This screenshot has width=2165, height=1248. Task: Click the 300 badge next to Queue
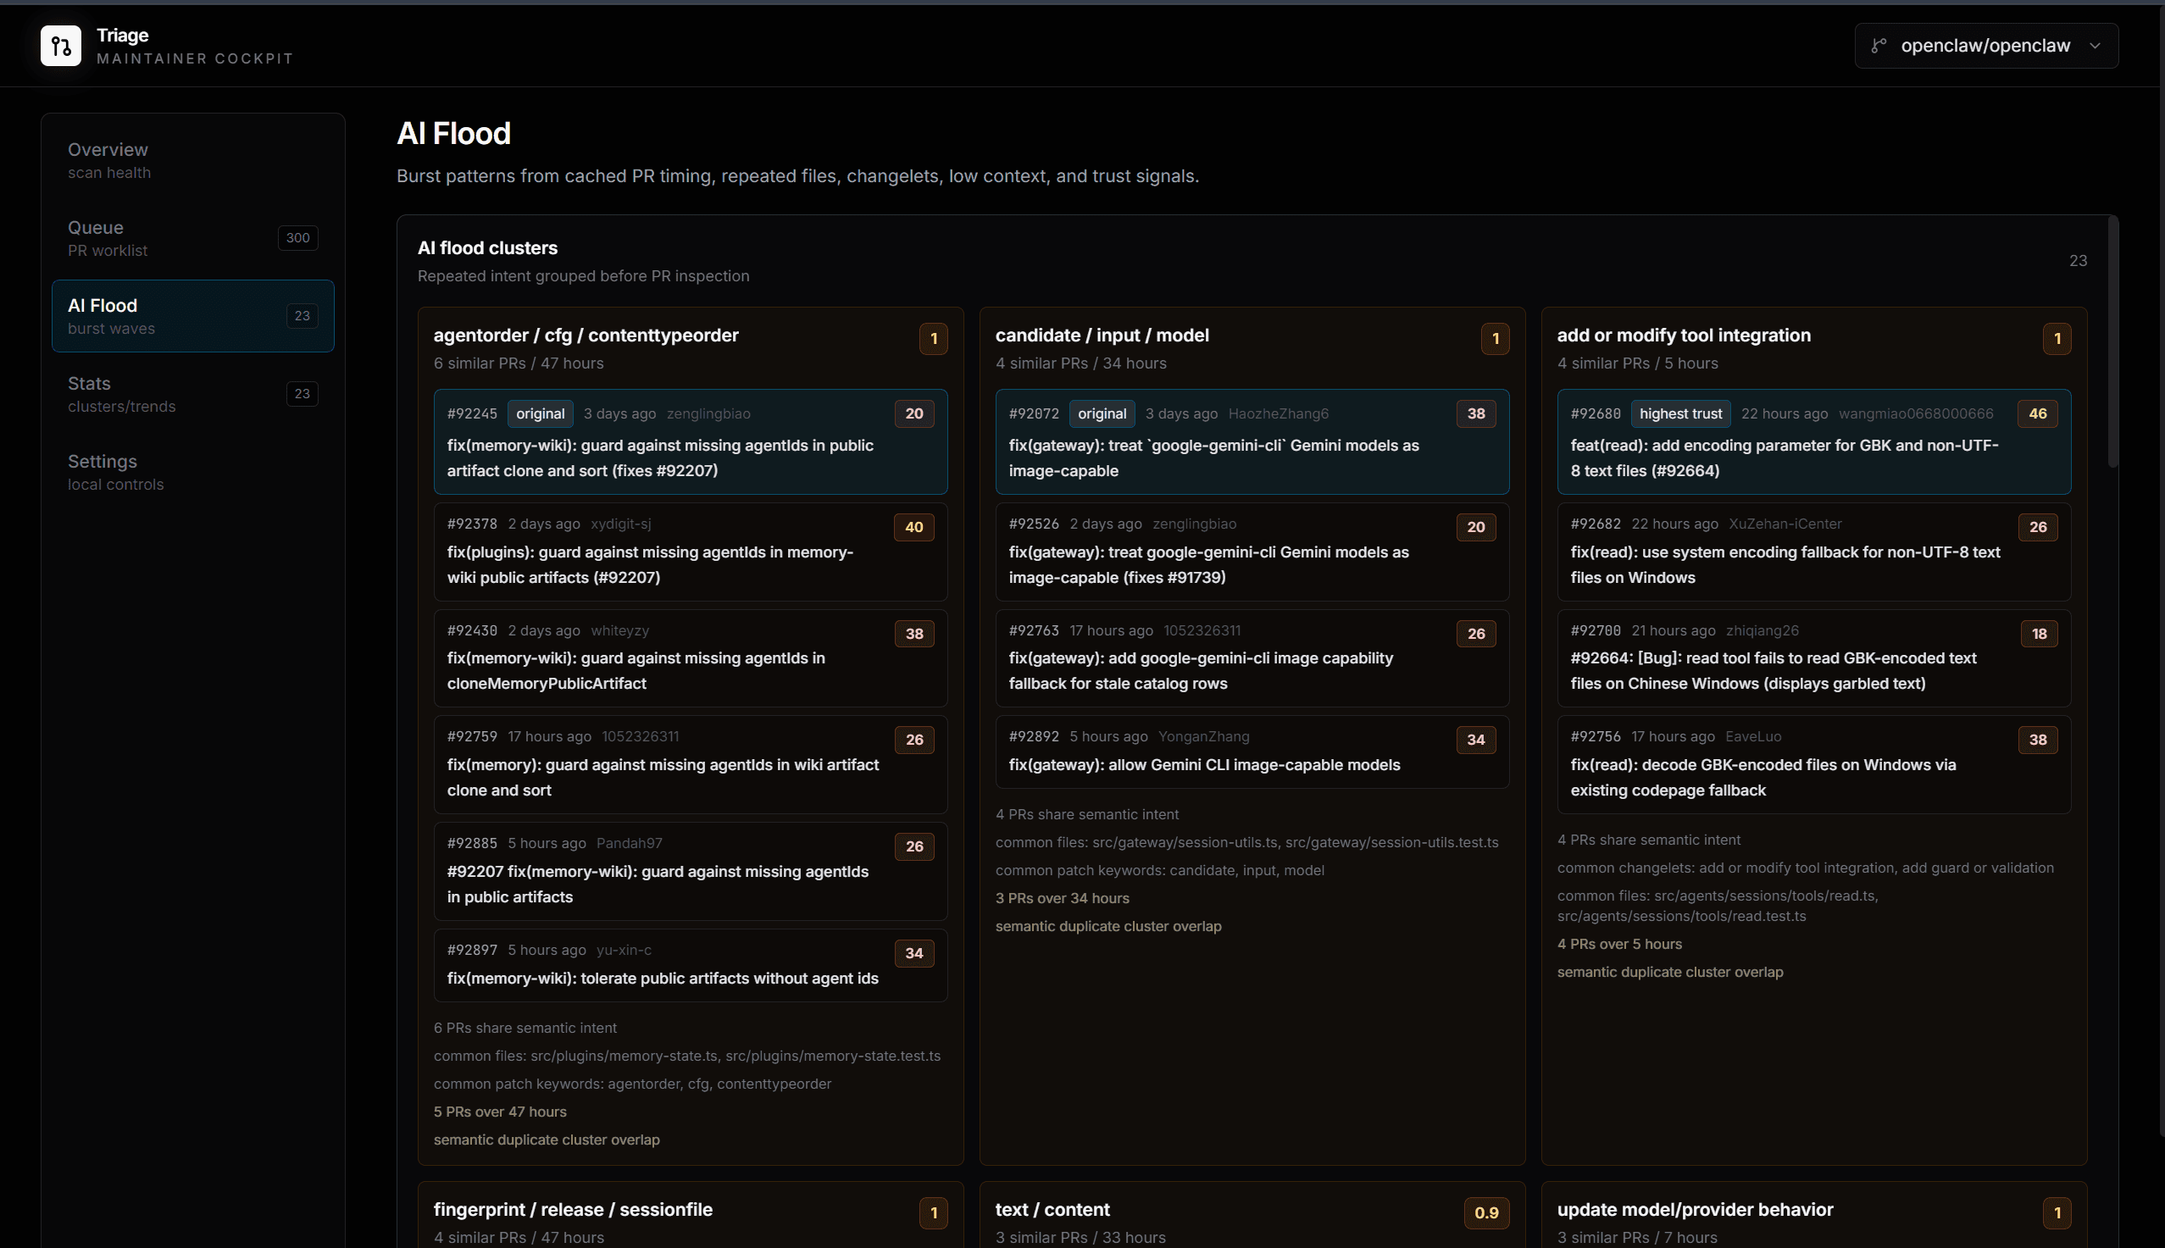tap(297, 238)
